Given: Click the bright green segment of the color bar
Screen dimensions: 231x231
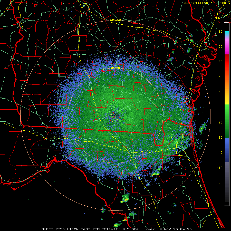Looking at the screenshot, I should pos(227,112).
